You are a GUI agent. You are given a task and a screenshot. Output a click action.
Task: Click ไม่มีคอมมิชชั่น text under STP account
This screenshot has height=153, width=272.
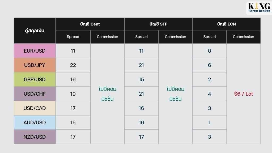[x=175, y=94]
